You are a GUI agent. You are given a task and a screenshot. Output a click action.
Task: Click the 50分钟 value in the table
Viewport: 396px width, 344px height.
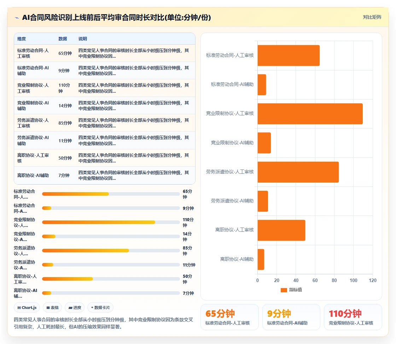coord(65,158)
